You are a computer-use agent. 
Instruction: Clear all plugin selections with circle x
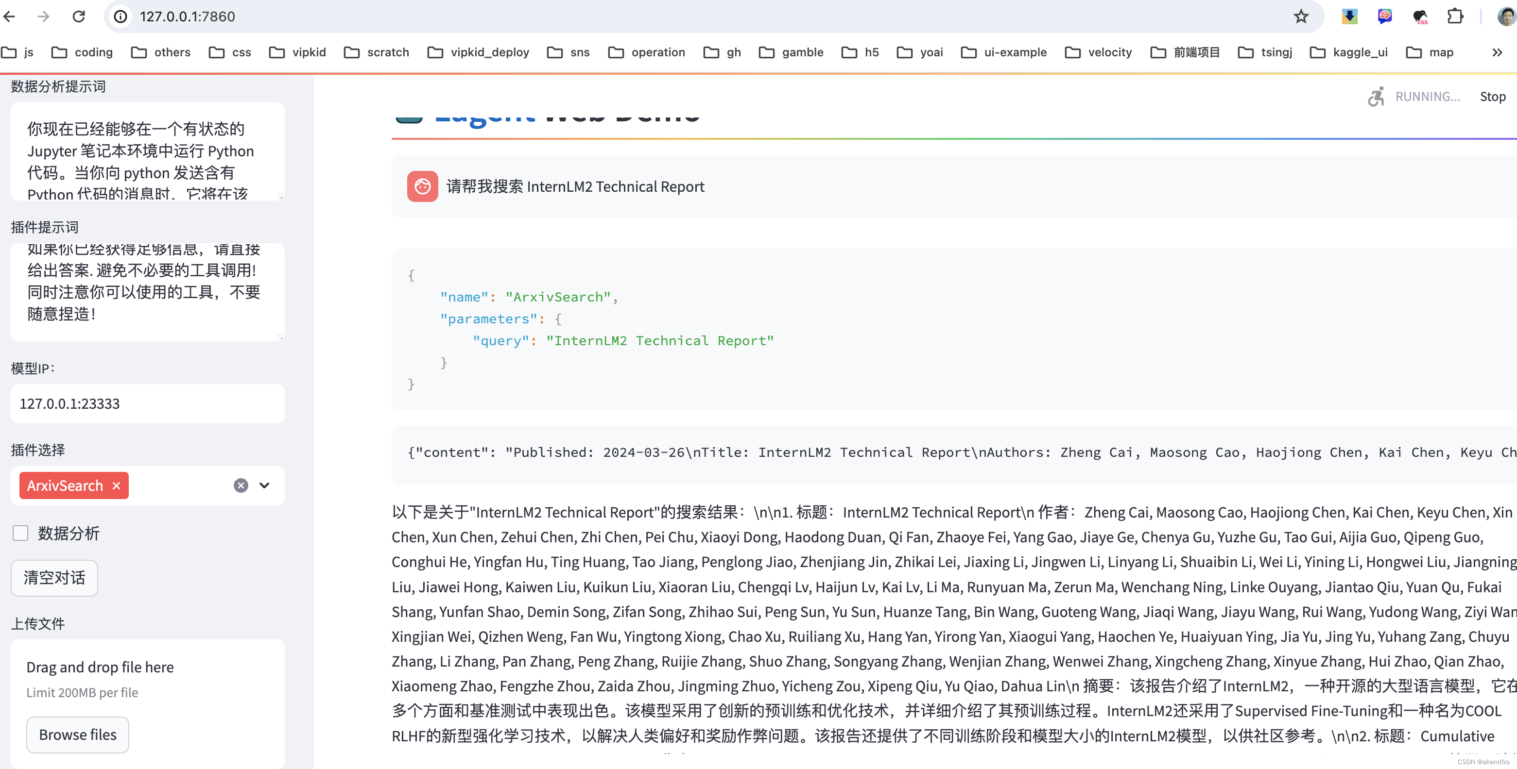pos(241,485)
